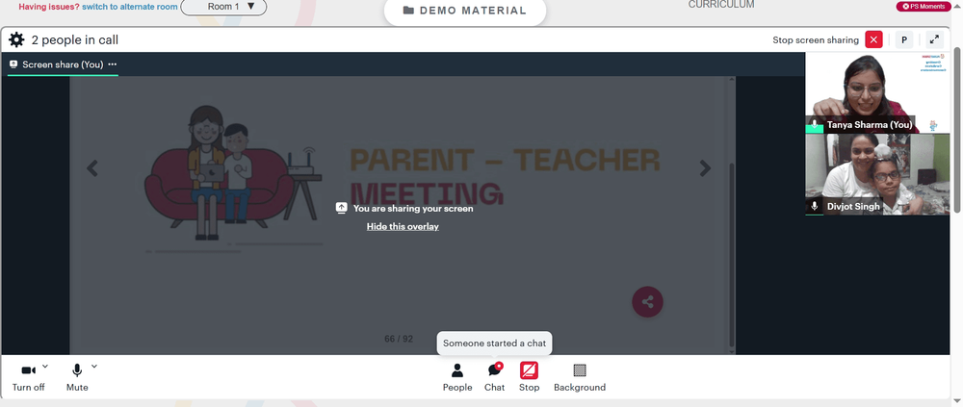
Task: Turn off camera
Action: [28, 377]
